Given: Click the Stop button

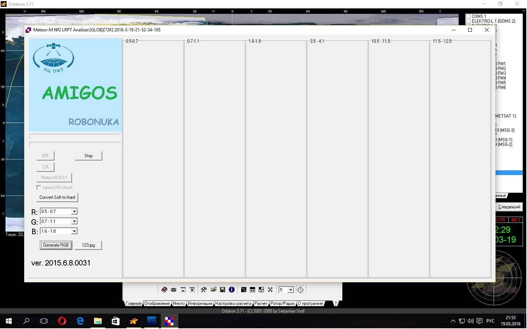Looking at the screenshot, I should [88, 156].
